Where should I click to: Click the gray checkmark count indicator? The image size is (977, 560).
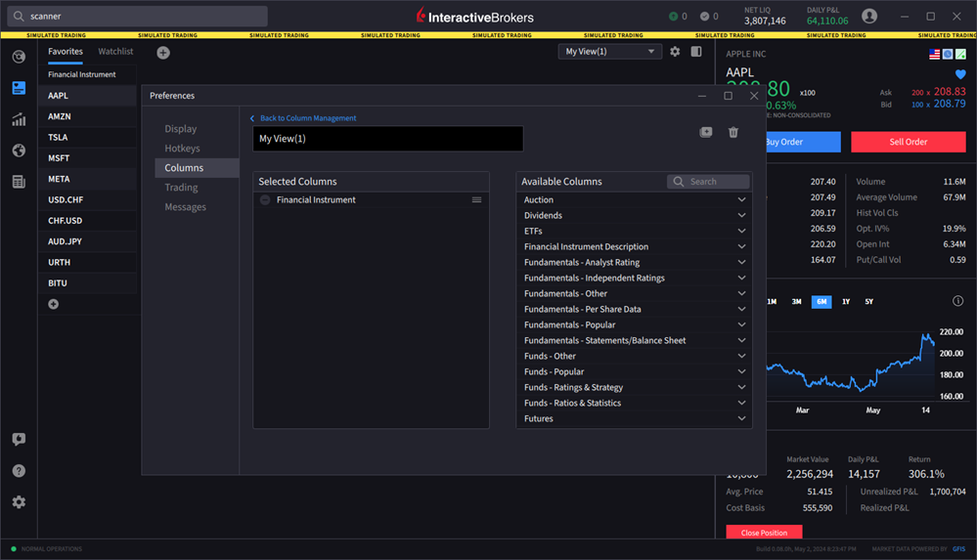[709, 17]
